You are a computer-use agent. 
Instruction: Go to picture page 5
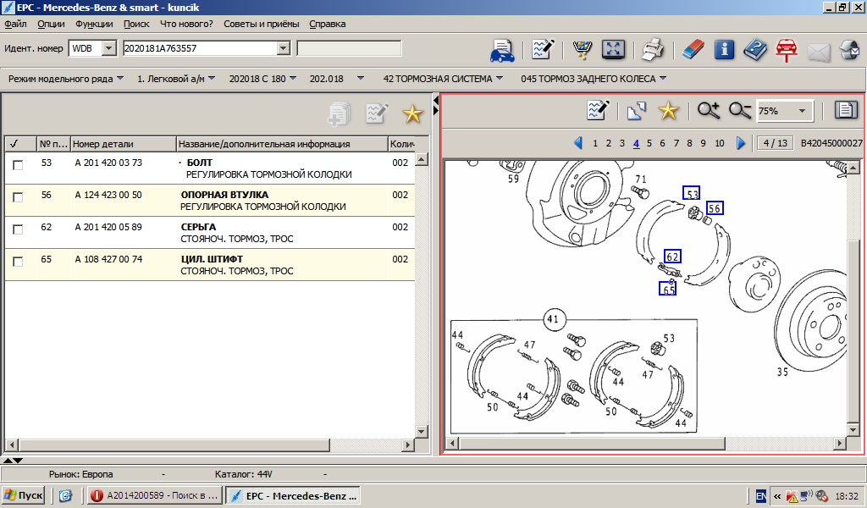pyautogui.click(x=649, y=143)
